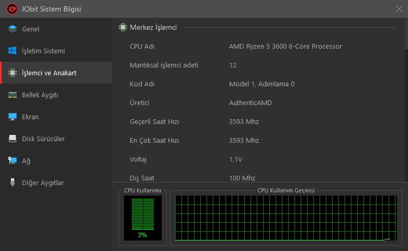Click the Mantıksal işlemci adeti value 12
The image size is (408, 251).
[233, 65]
